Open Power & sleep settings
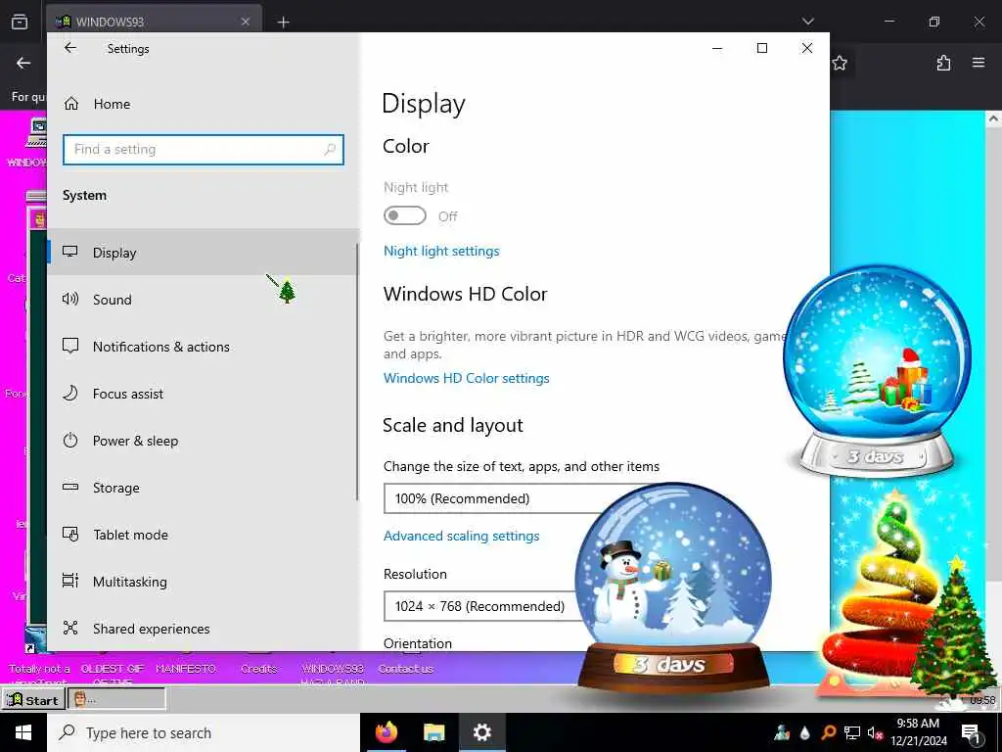The width and height of the screenshot is (1002, 752). 204,441
